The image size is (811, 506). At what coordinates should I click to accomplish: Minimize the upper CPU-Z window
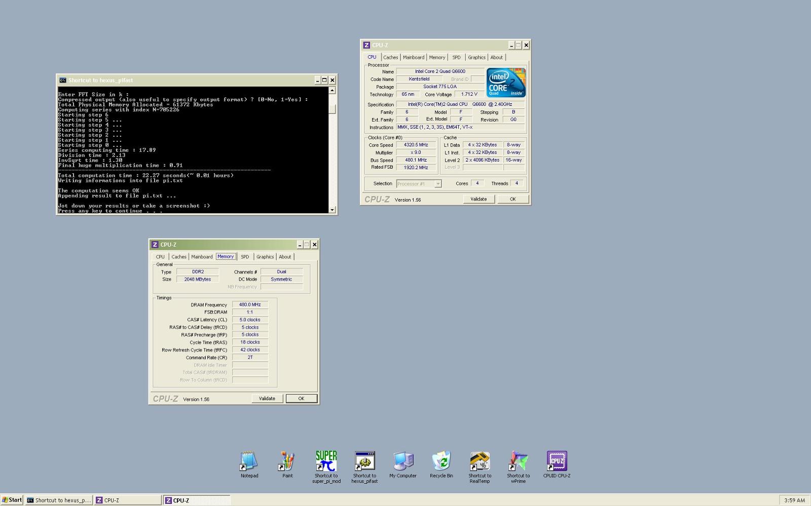511,45
